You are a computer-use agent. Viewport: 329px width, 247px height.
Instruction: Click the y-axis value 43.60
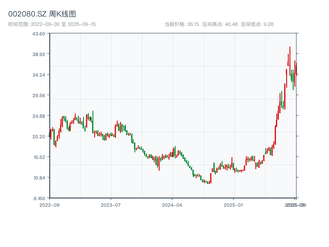pos(39,34)
